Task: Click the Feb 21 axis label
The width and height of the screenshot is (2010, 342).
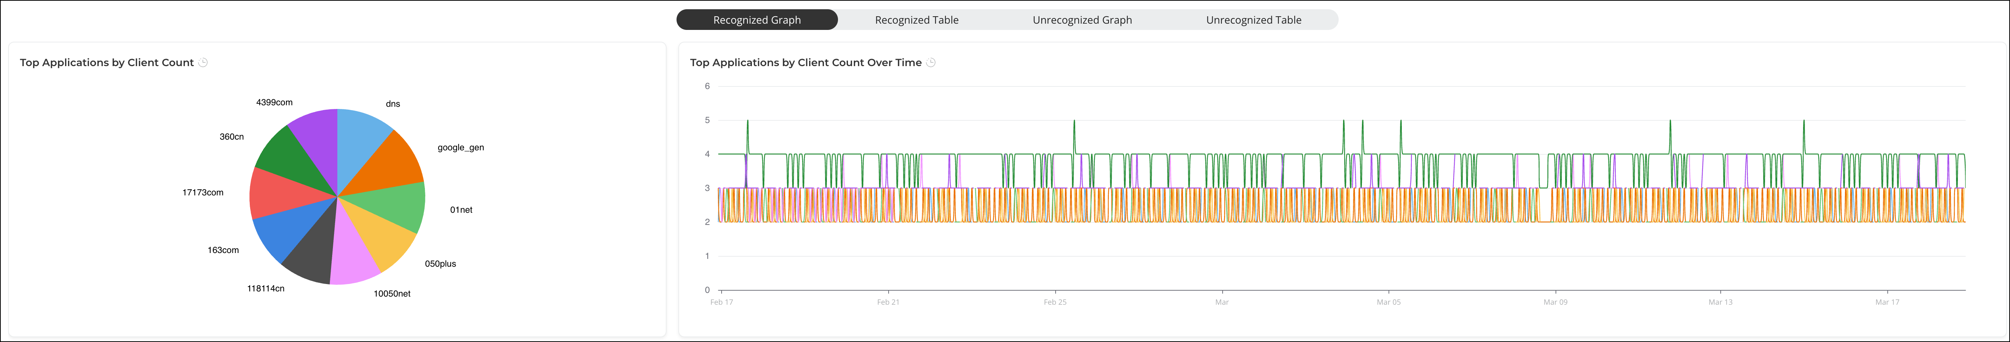Action: click(888, 302)
